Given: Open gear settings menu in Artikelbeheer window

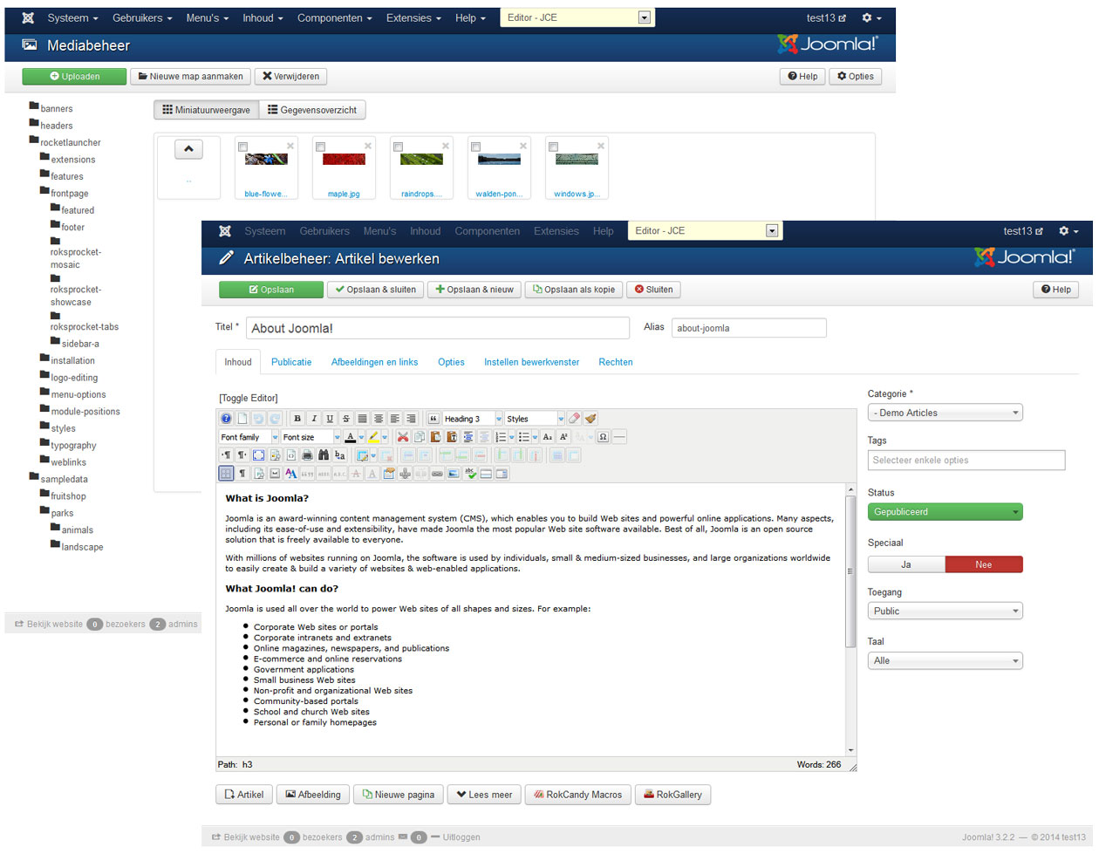Looking at the screenshot, I should (1068, 231).
